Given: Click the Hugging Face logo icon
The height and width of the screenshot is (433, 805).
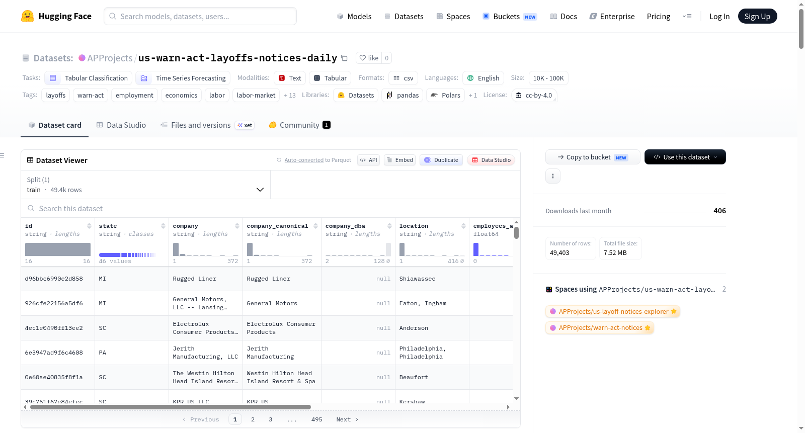Looking at the screenshot, I should (x=28, y=16).
